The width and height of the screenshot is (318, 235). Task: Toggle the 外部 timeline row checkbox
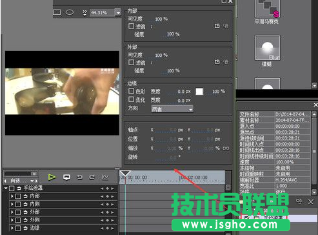[18, 212]
